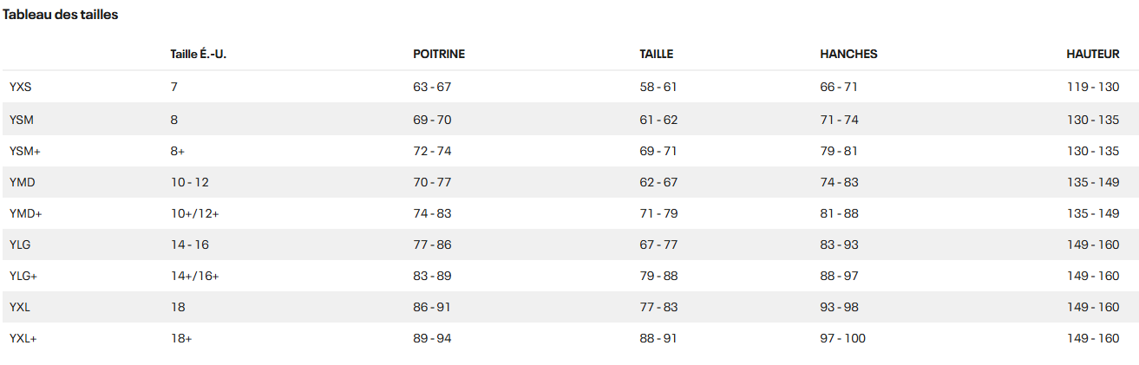The width and height of the screenshot is (1139, 365).
Task: Select the YSM size row label
Action: tap(22, 120)
